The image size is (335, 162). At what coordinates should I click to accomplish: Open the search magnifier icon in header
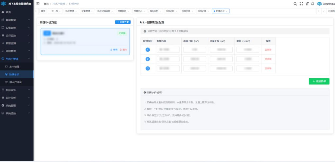295,4
